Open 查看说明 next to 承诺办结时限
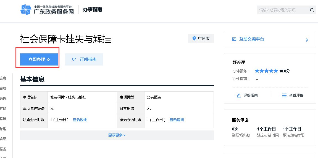Screen dimensions: 318x158 coord(177,120)
